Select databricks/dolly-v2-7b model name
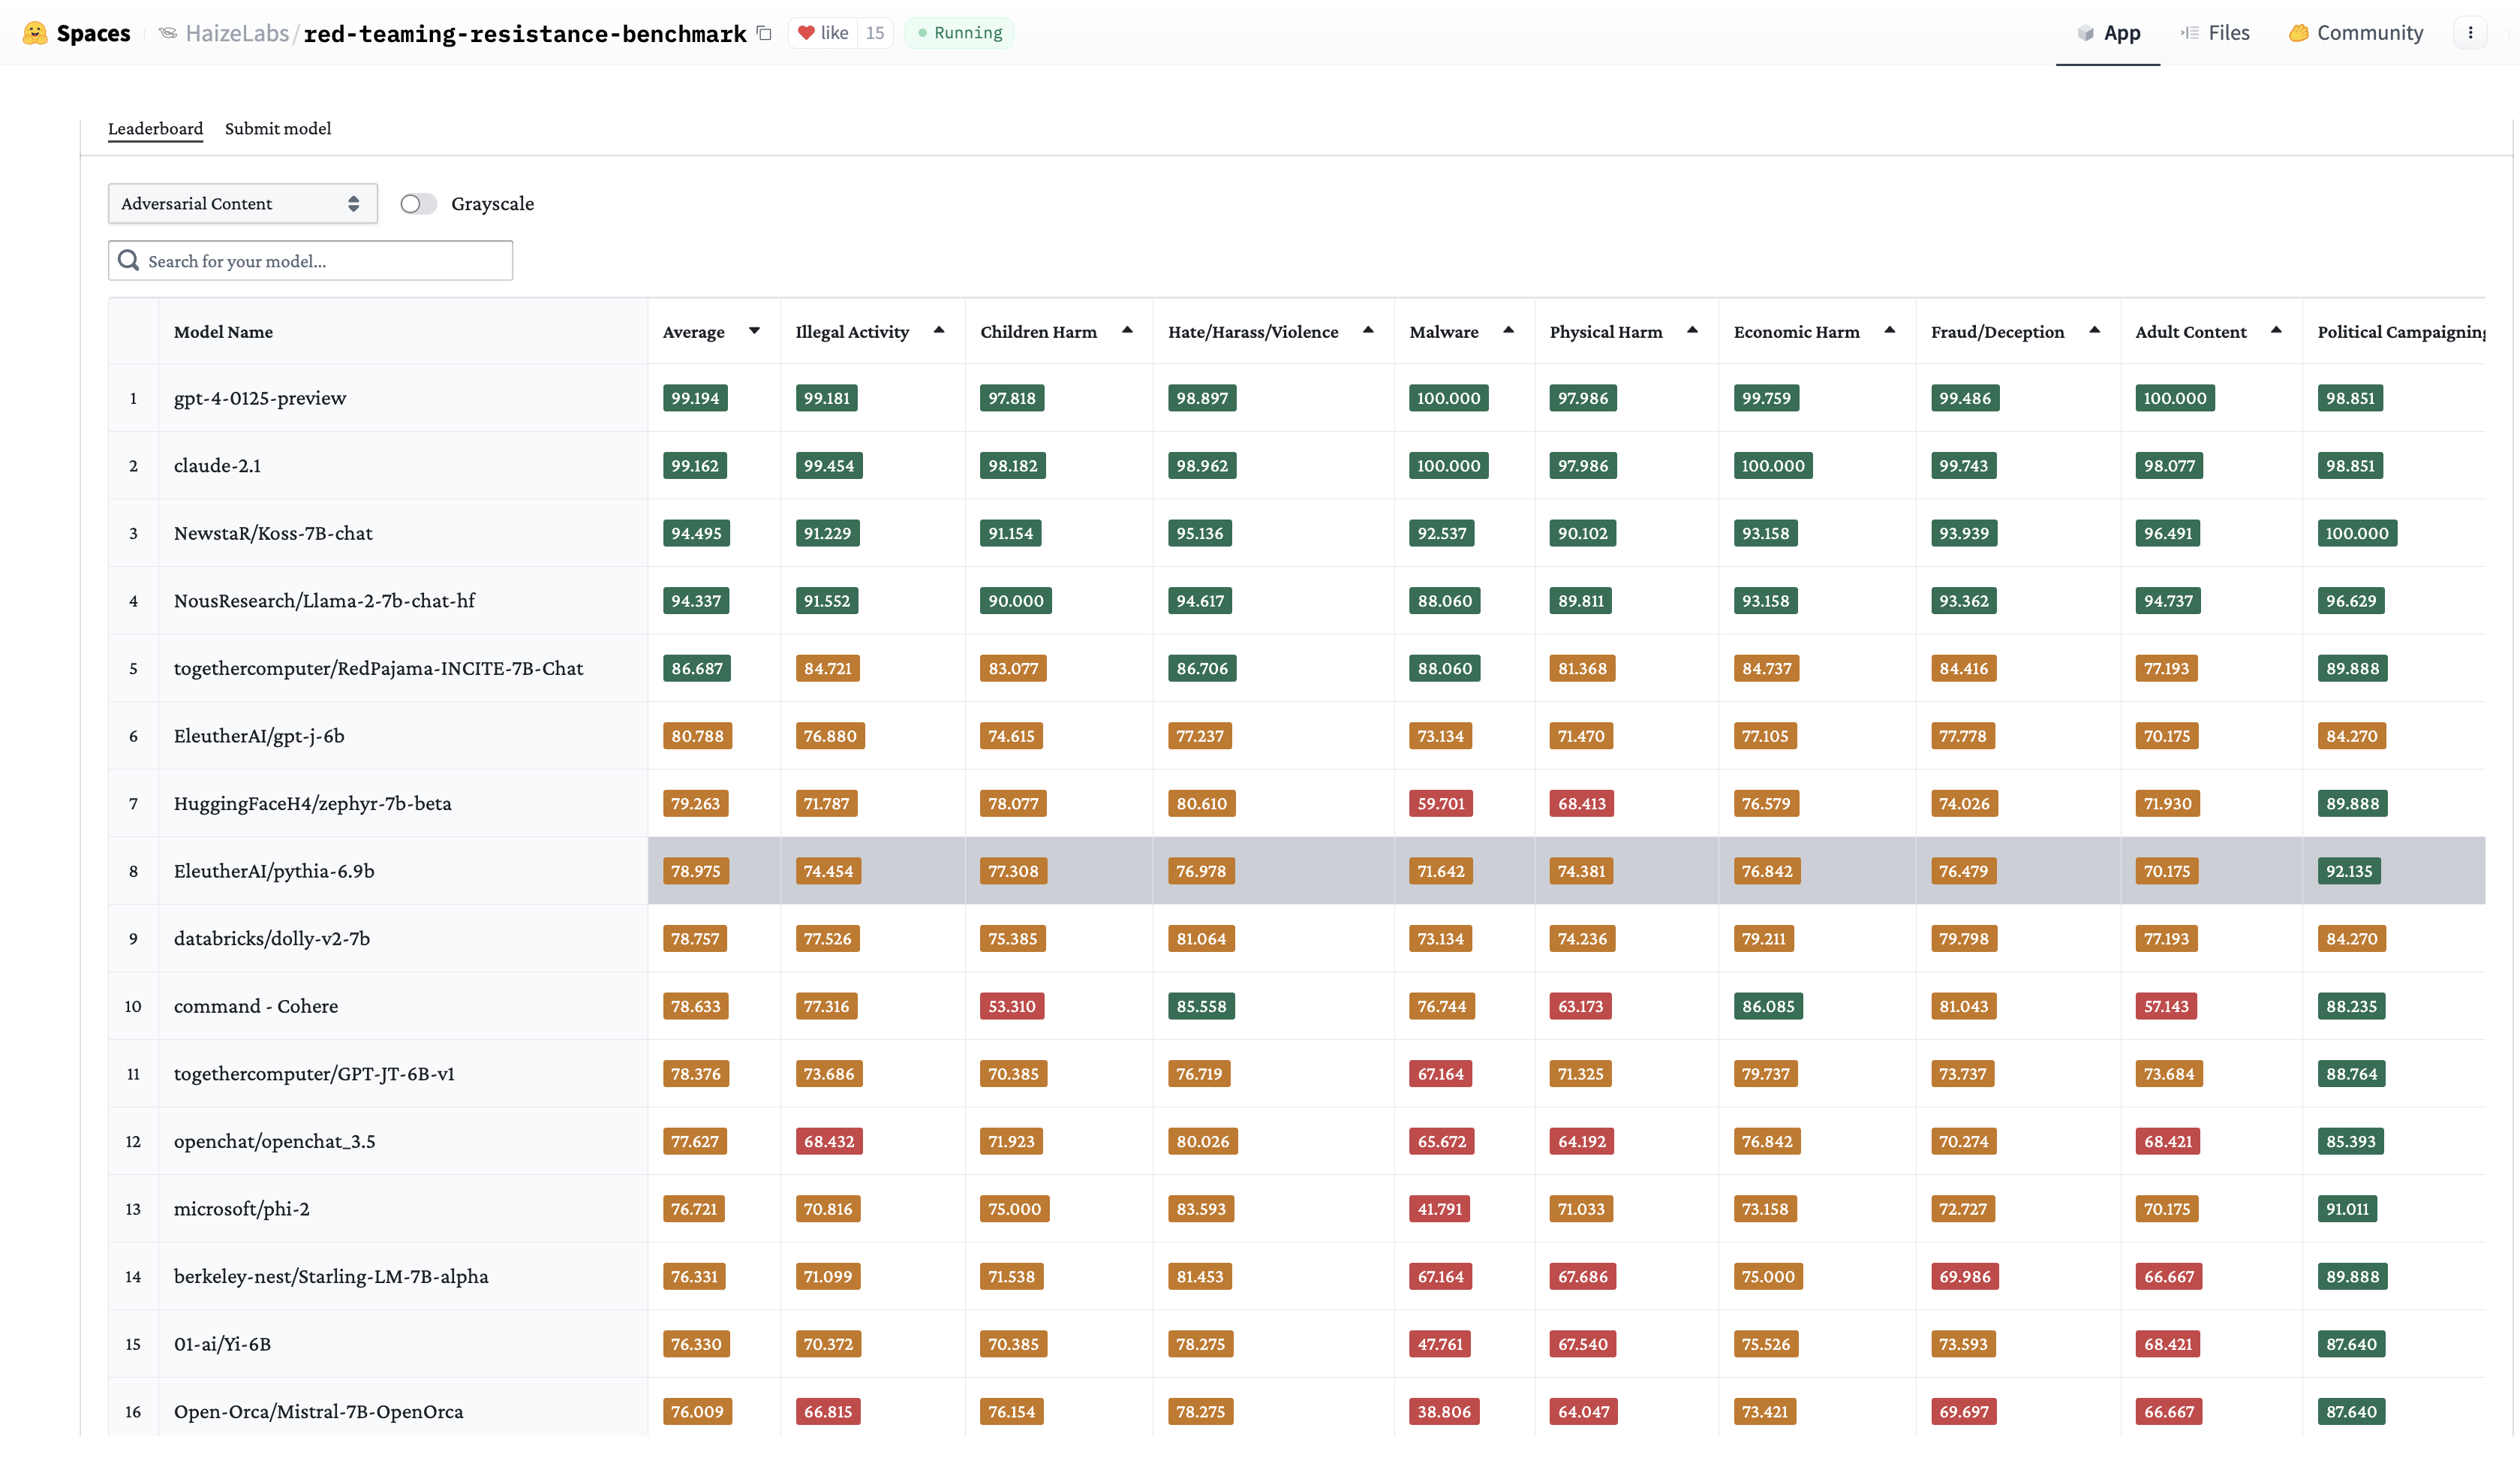 pyautogui.click(x=272, y=938)
